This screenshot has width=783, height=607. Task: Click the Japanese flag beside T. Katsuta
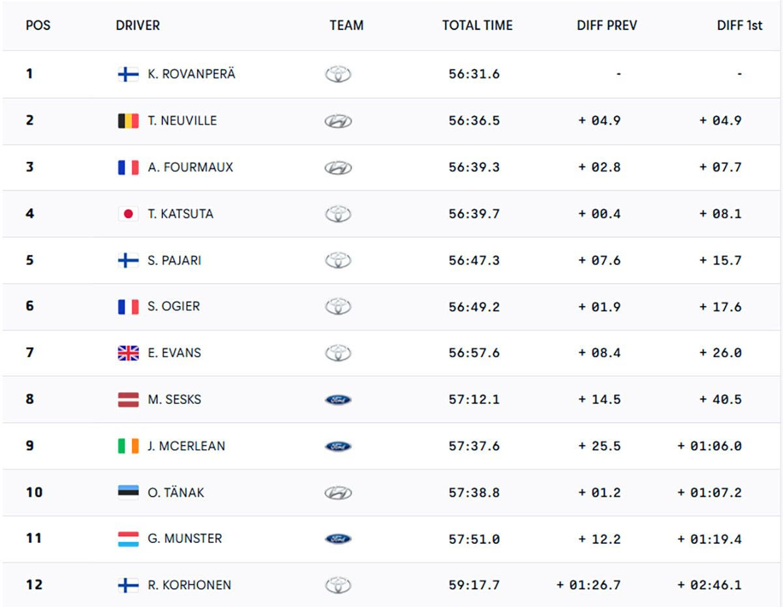(x=128, y=214)
